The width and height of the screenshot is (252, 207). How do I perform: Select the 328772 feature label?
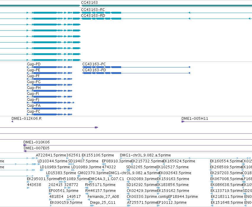point(71,185)
